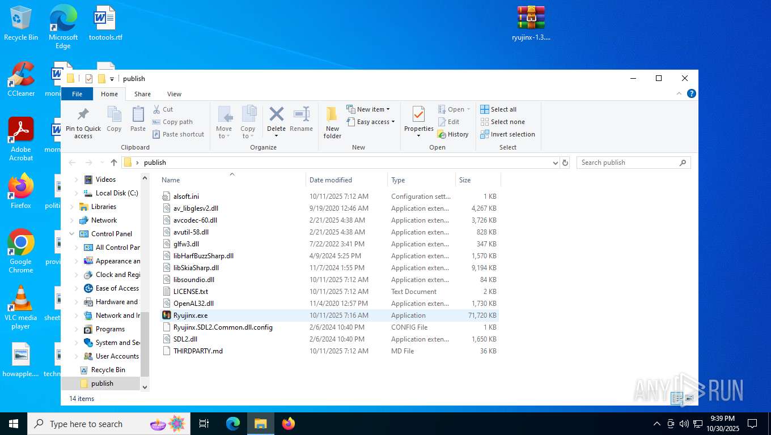The image size is (771, 435).
Task: Click the Copy ribbon button
Action: pos(114,120)
